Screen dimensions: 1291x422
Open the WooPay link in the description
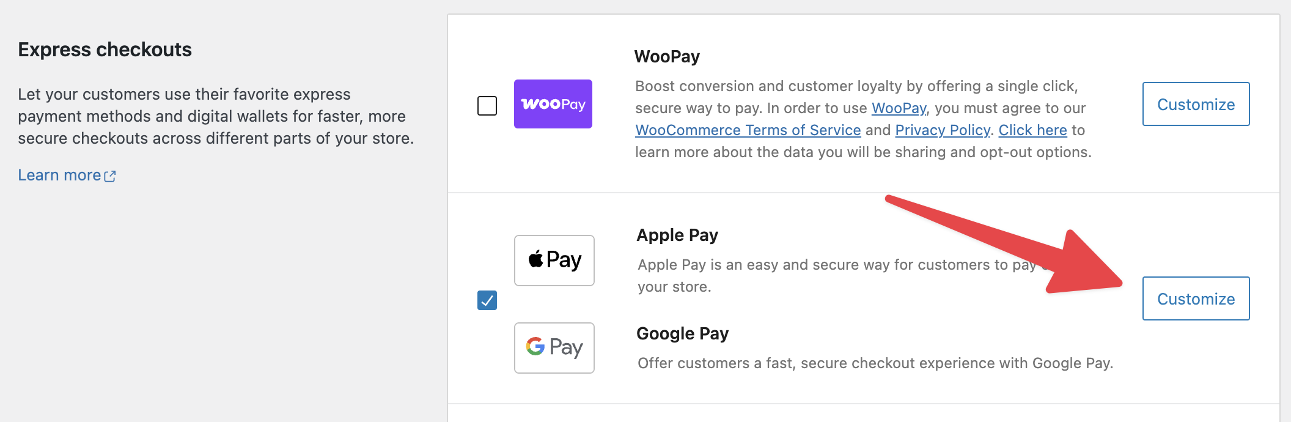[899, 108]
